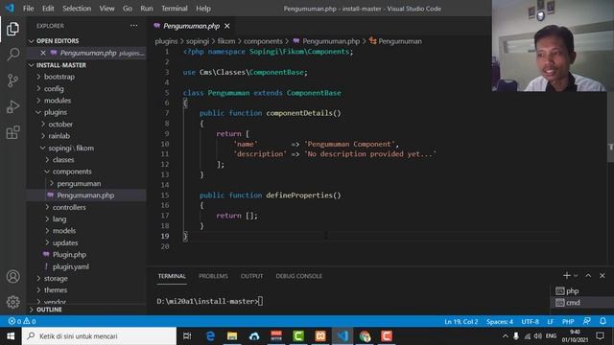
Task: Change language mode via PHP status item
Action: pos(568,322)
